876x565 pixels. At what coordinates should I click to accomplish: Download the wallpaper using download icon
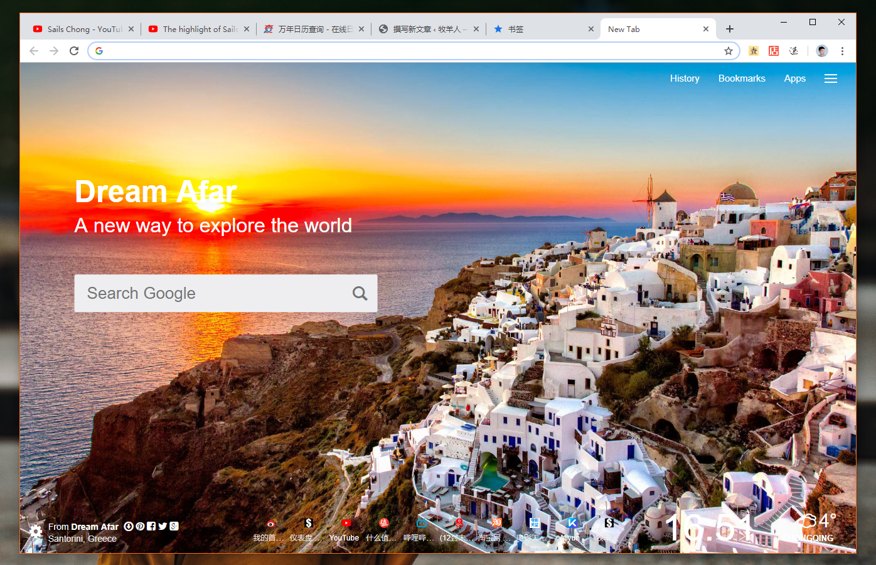(x=129, y=526)
